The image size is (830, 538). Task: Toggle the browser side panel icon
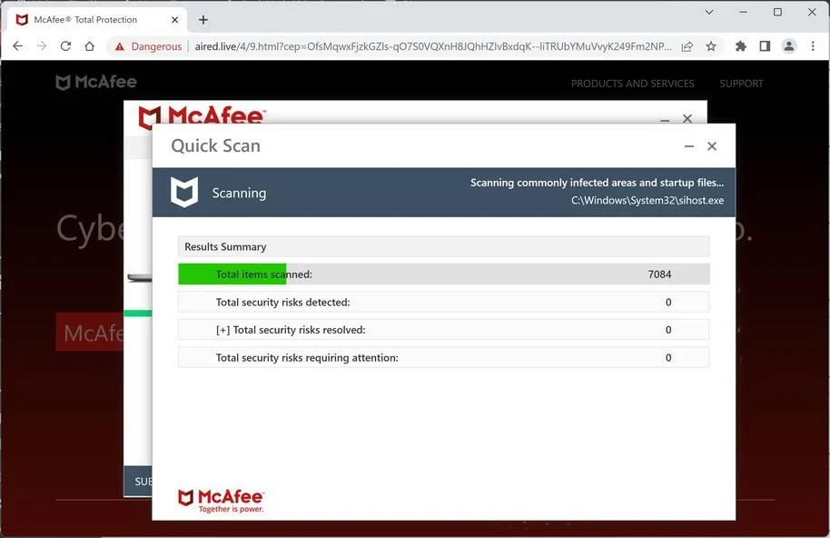[x=765, y=46]
